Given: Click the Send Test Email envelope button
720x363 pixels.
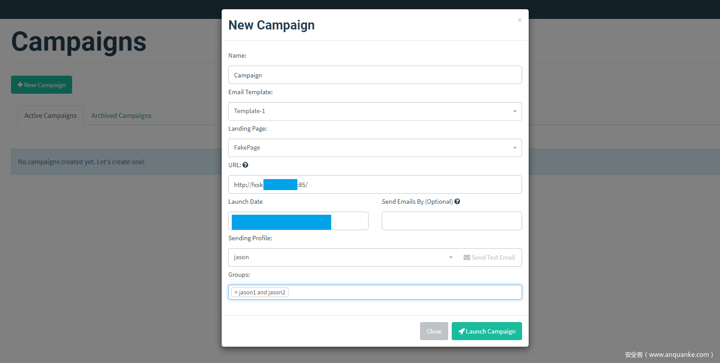Looking at the screenshot, I should point(489,257).
